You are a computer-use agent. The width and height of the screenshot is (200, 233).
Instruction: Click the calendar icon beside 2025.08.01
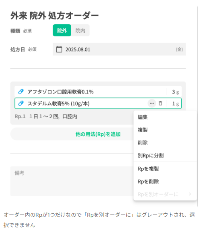[x=59, y=50]
